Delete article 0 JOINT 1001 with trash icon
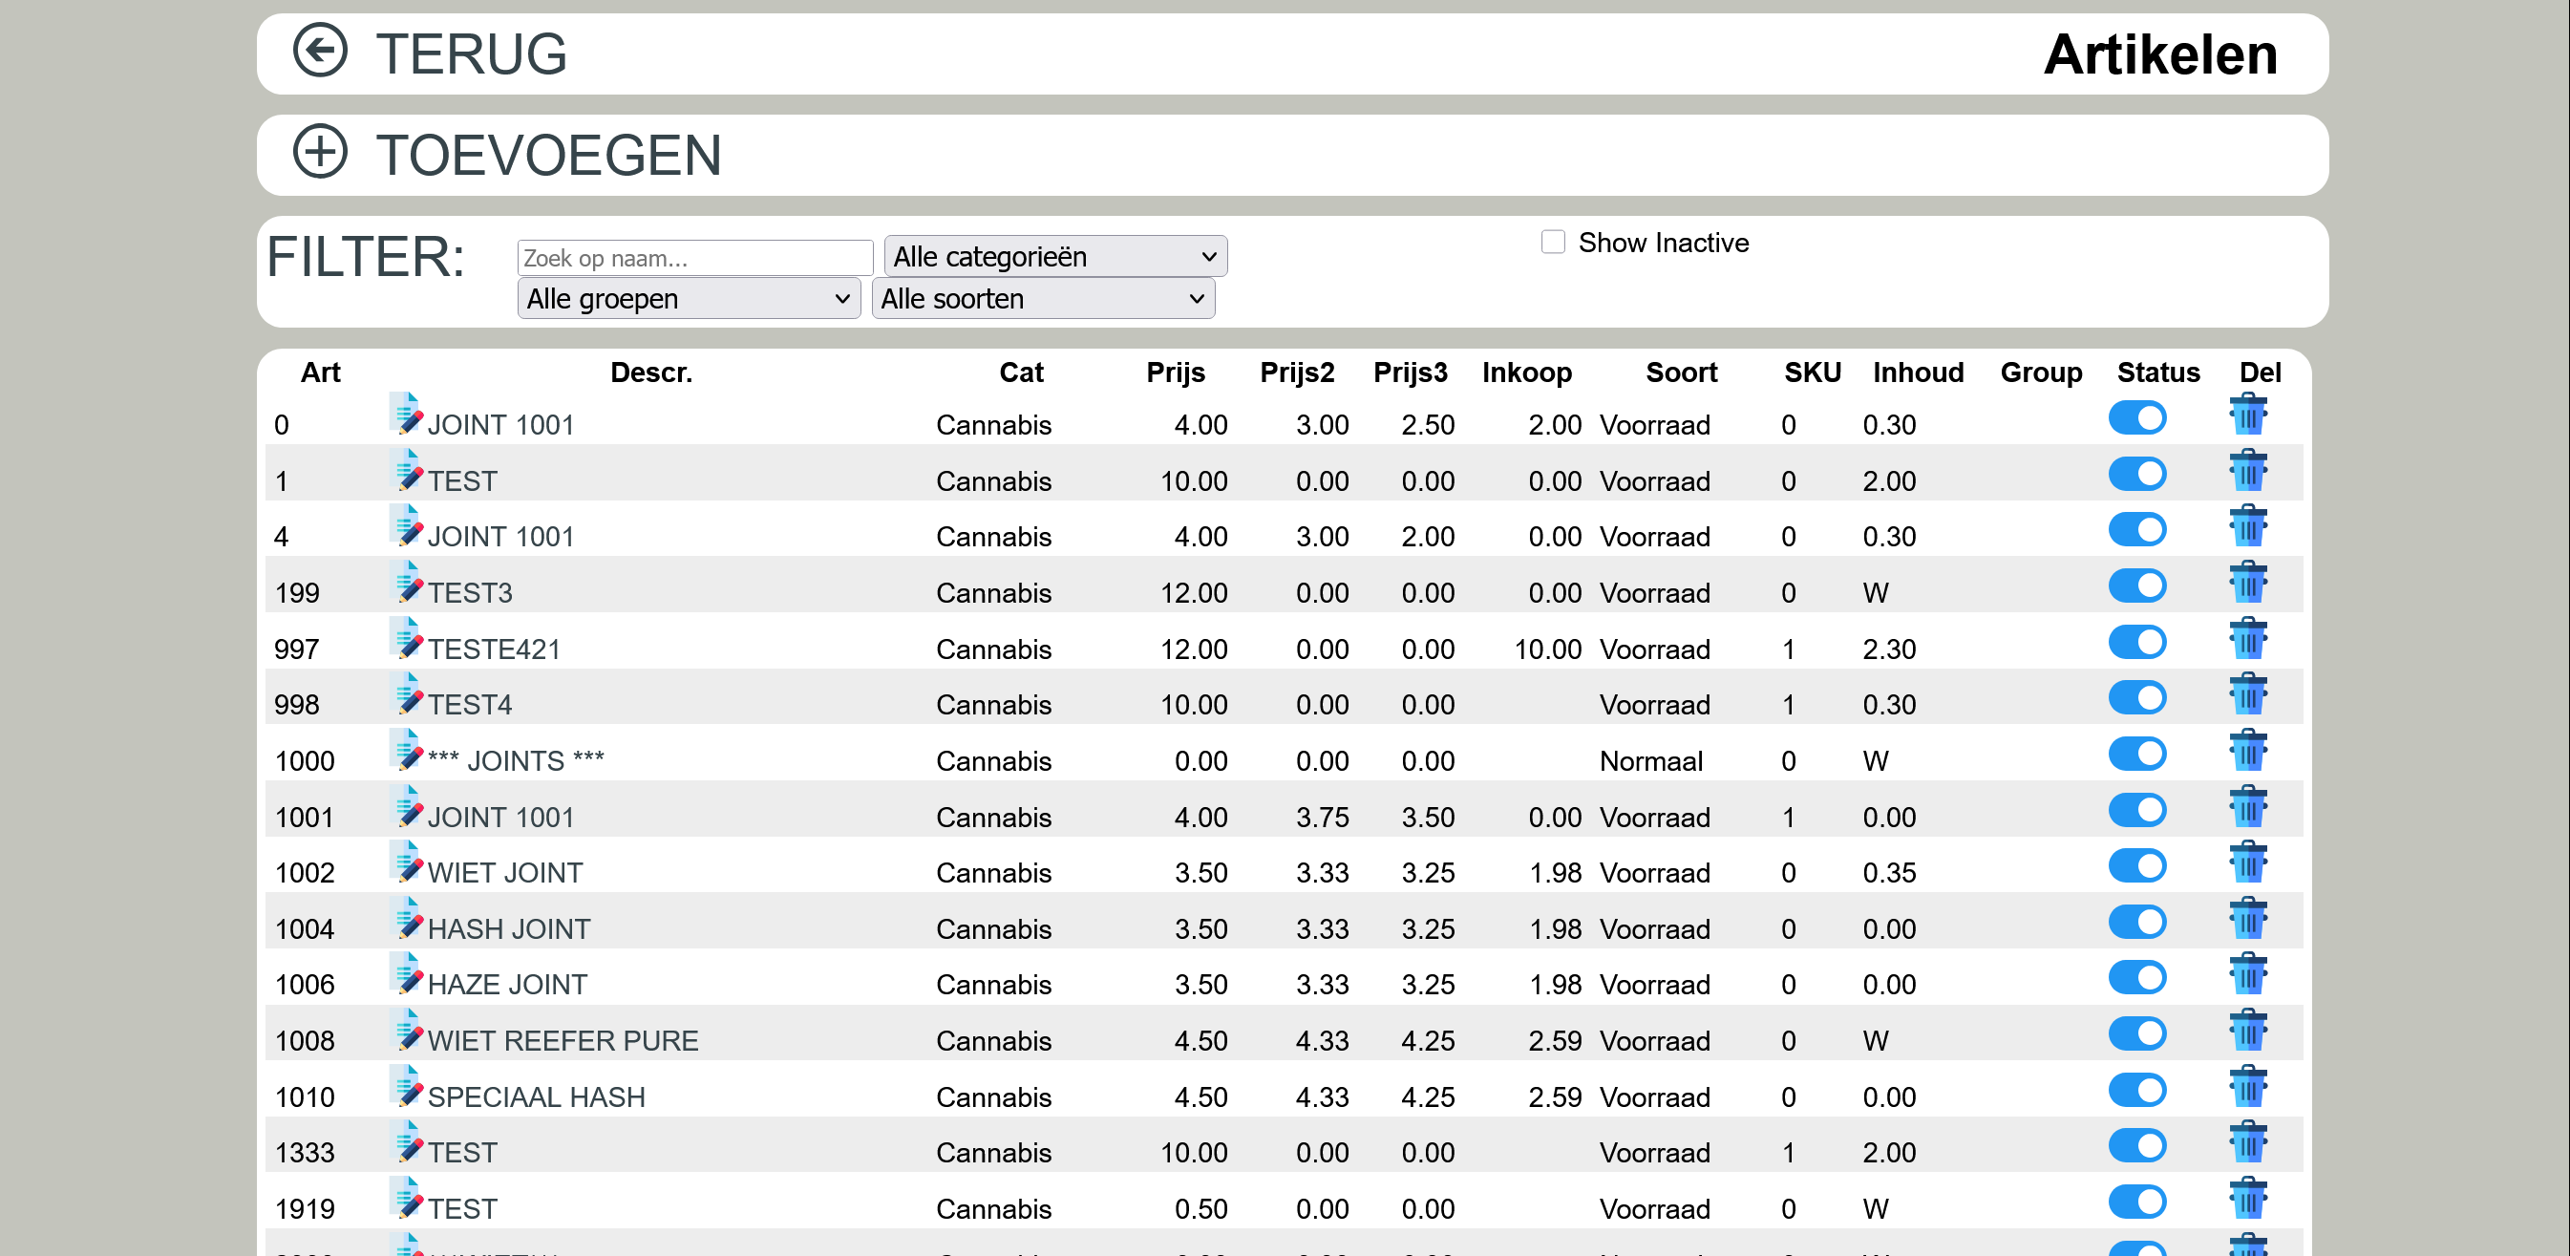The width and height of the screenshot is (2570, 1256). [2249, 414]
